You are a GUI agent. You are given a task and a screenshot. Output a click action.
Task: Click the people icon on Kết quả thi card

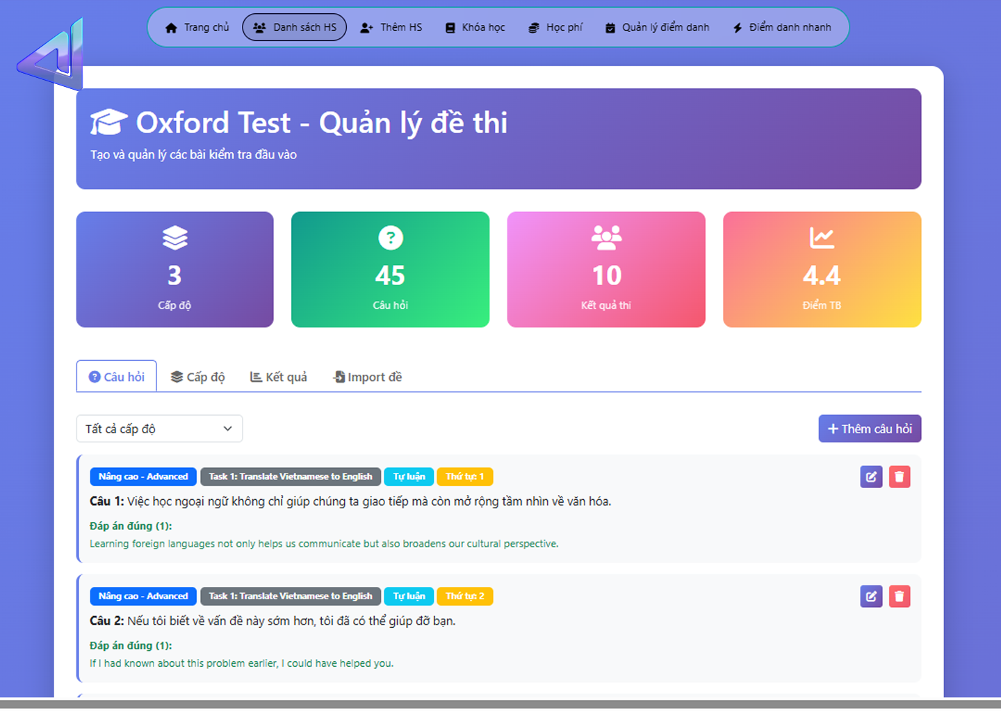pos(606,238)
